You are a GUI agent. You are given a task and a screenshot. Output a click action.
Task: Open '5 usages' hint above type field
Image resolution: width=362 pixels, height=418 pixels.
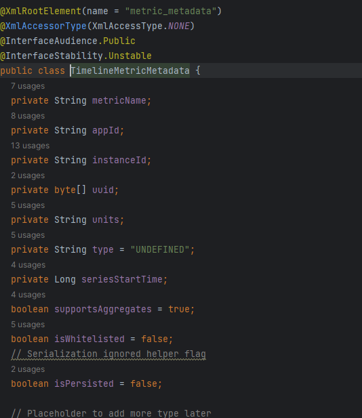coord(28,235)
